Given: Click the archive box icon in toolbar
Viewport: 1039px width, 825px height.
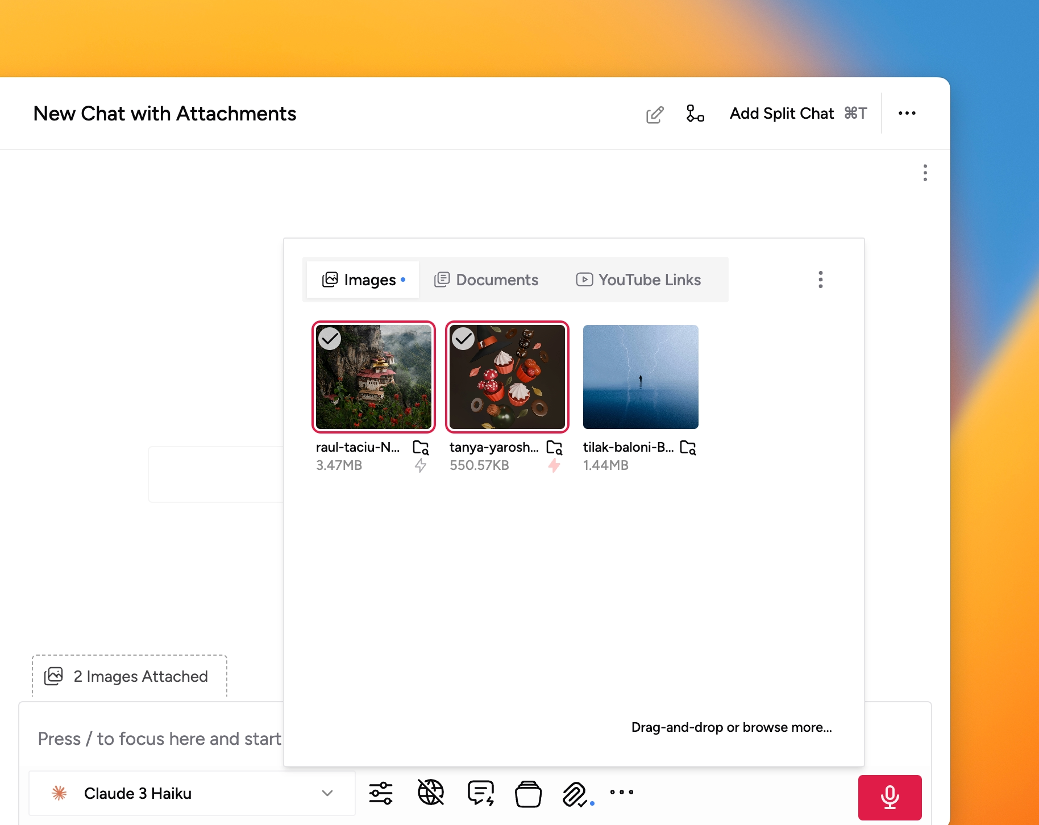Looking at the screenshot, I should coord(529,793).
